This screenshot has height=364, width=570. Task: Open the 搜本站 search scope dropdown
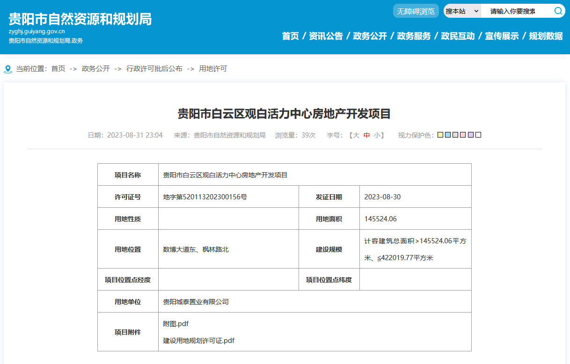point(462,11)
